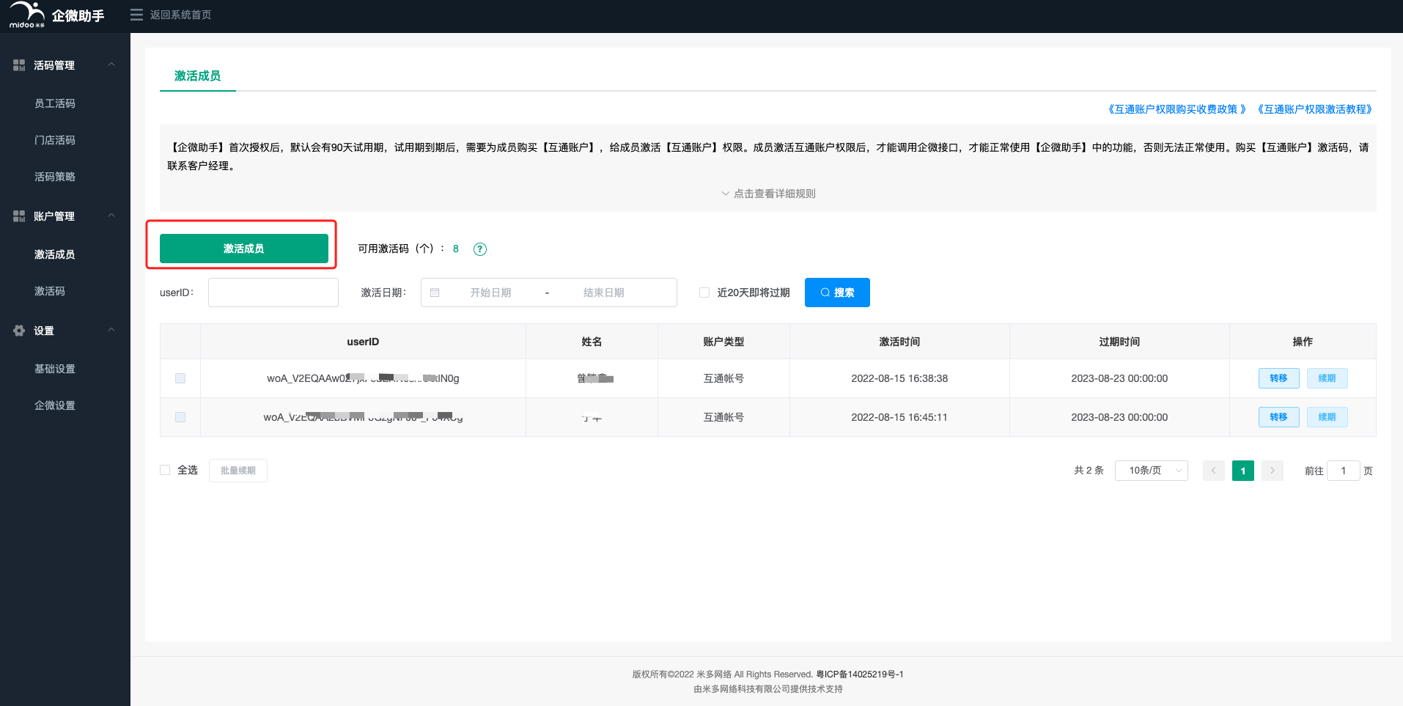Click the 账户管理 grid icon
The image size is (1403, 706).
click(x=19, y=216)
